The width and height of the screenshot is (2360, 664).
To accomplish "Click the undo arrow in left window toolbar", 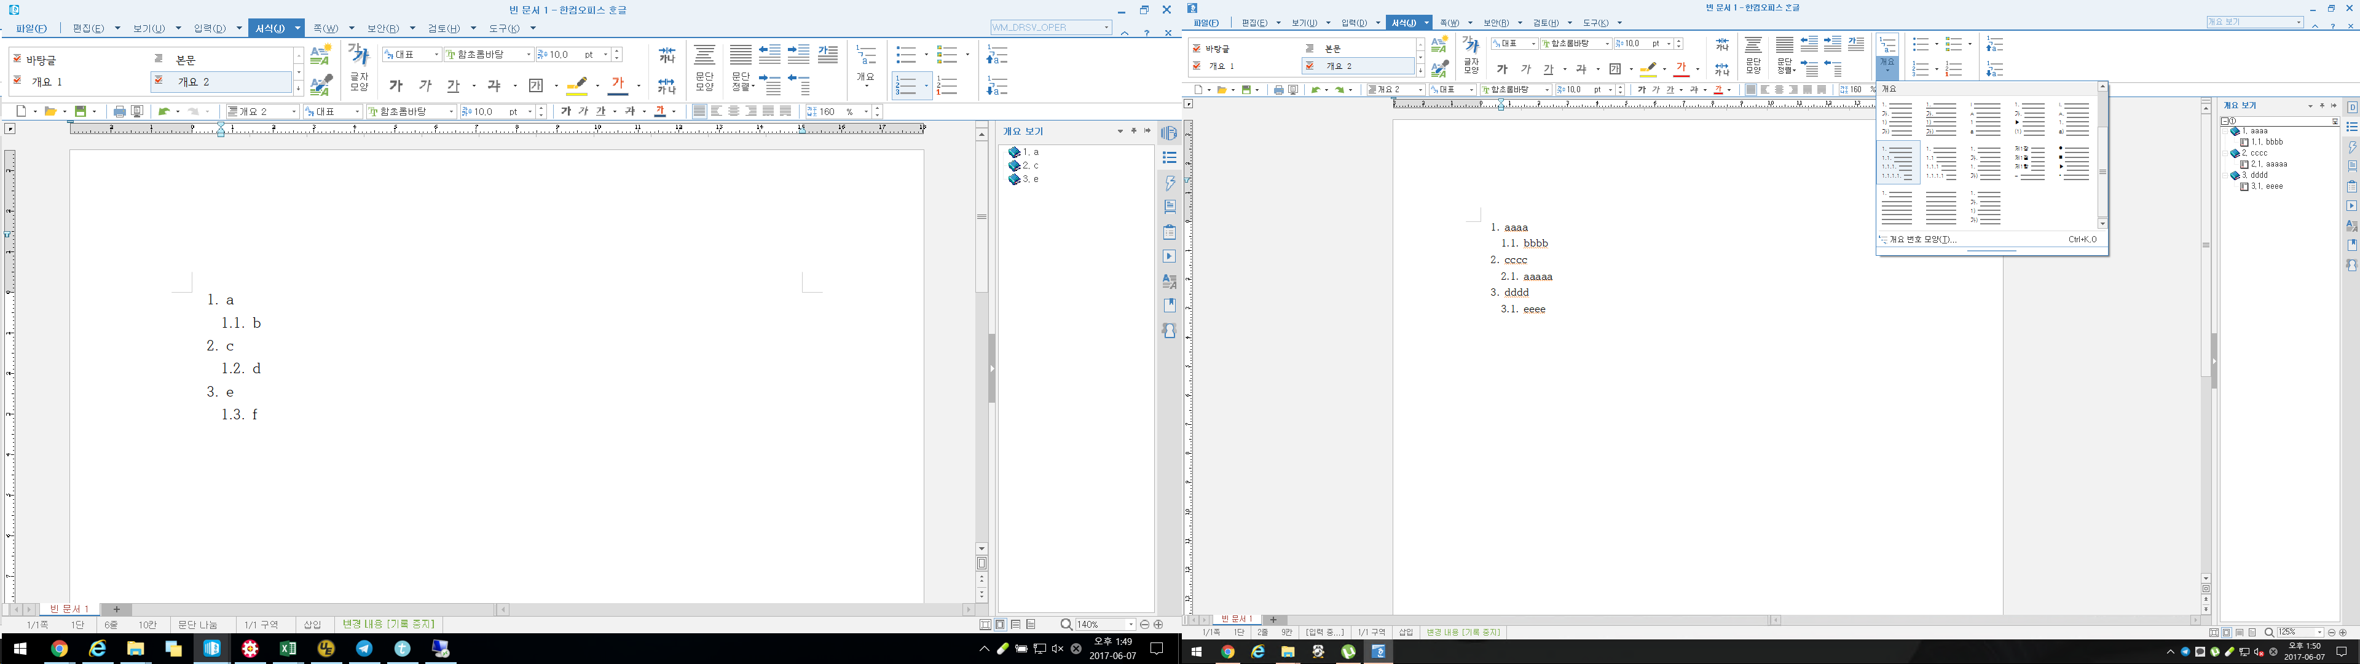I will pyautogui.click(x=164, y=112).
